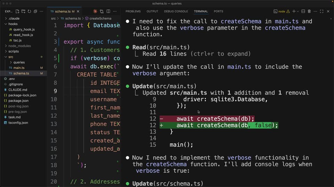Click line number 20 in editor gutter
Viewport: 334px width, 187px height.
[x=54, y=181]
